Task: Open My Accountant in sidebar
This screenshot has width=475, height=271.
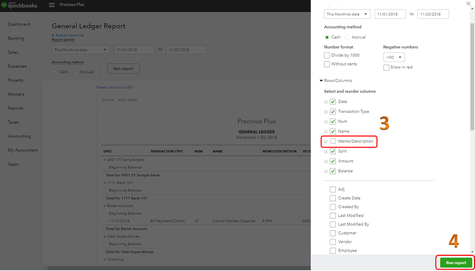Action: 23,150
